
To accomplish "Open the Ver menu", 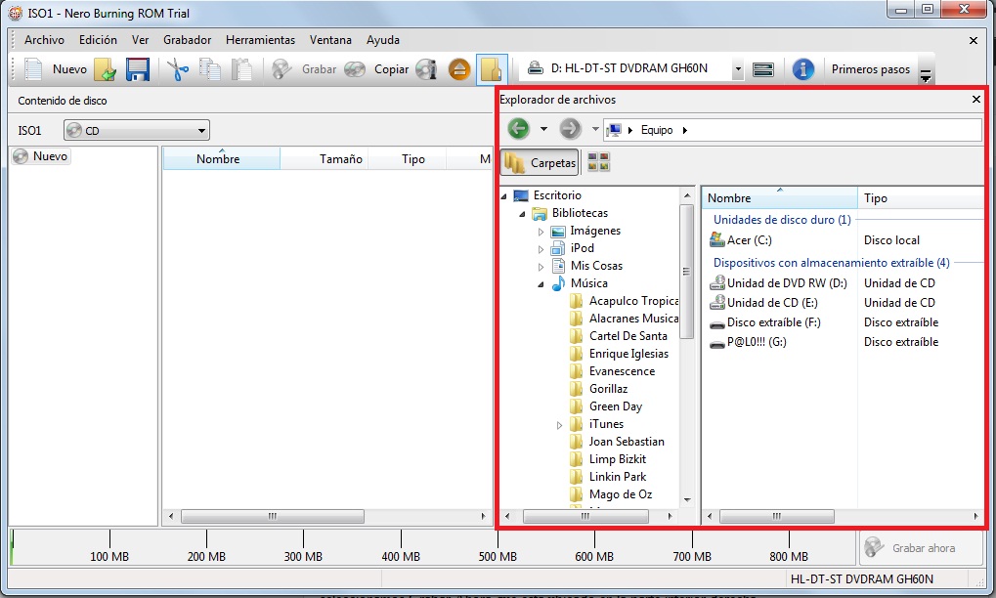I will [140, 40].
